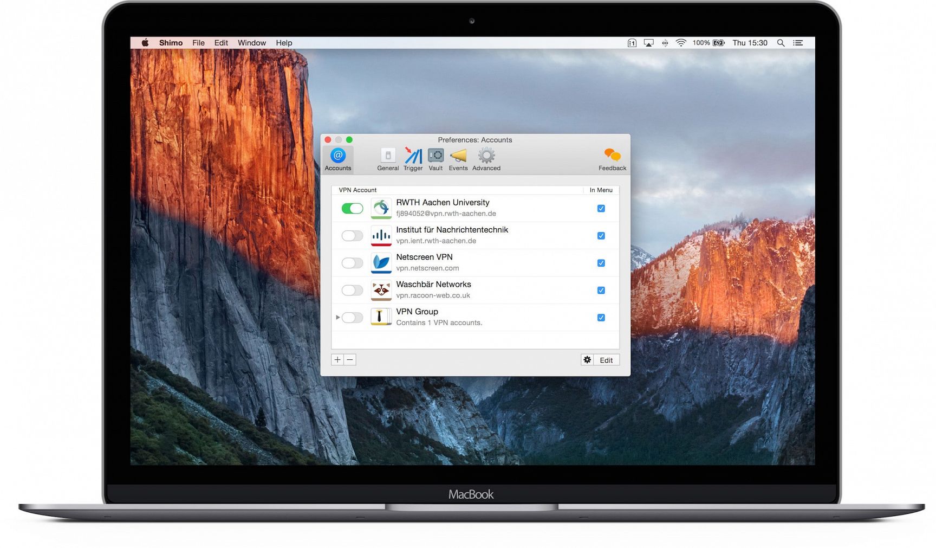Uncheck In Menu for Waschbär Networks
The width and height of the screenshot is (936, 548).
point(601,290)
